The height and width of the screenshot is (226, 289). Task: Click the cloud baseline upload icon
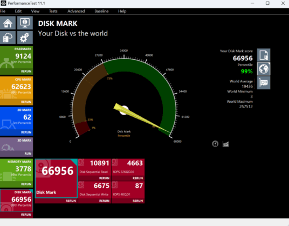8,38
